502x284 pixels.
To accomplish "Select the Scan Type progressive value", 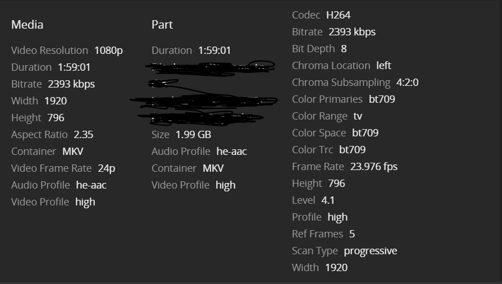I will pos(370,251).
